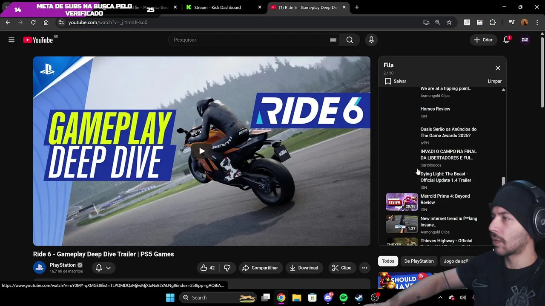Click the Criar create button

click(x=483, y=40)
